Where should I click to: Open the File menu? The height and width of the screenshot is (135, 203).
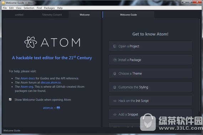5,8
